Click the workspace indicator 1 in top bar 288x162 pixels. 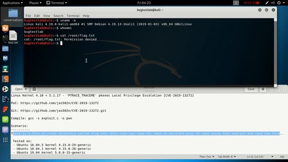236,3
